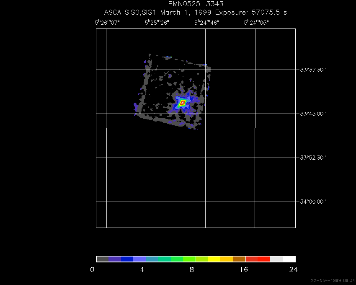The width and height of the screenshot is (356, 285).
Task: Pick the pure white colorbar swatch
Action: 289,259
